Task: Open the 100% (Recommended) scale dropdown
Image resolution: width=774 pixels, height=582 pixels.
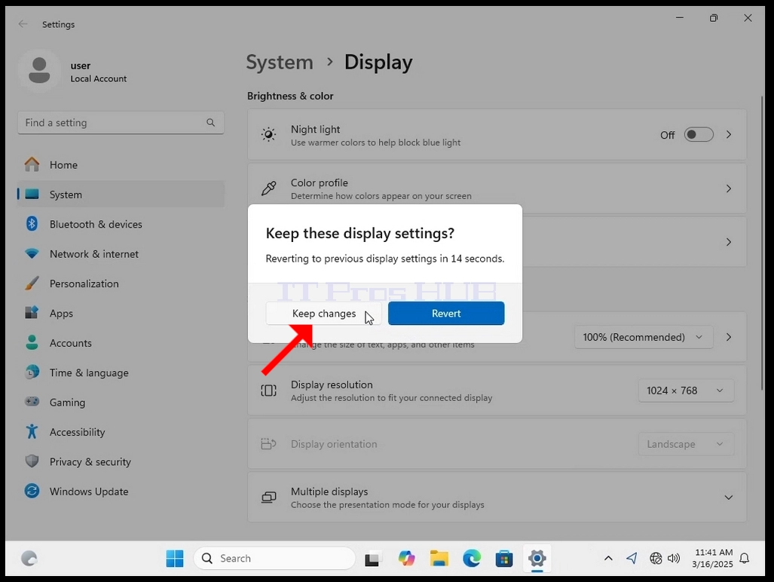Action: [x=644, y=337]
